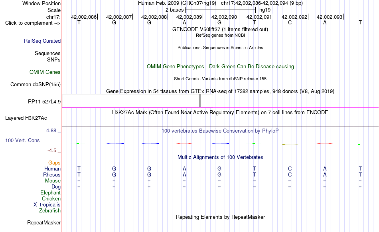Screen dimensions: 379x232
Task: Open the 100 Vert. Cons track label
Action: coord(22,140)
